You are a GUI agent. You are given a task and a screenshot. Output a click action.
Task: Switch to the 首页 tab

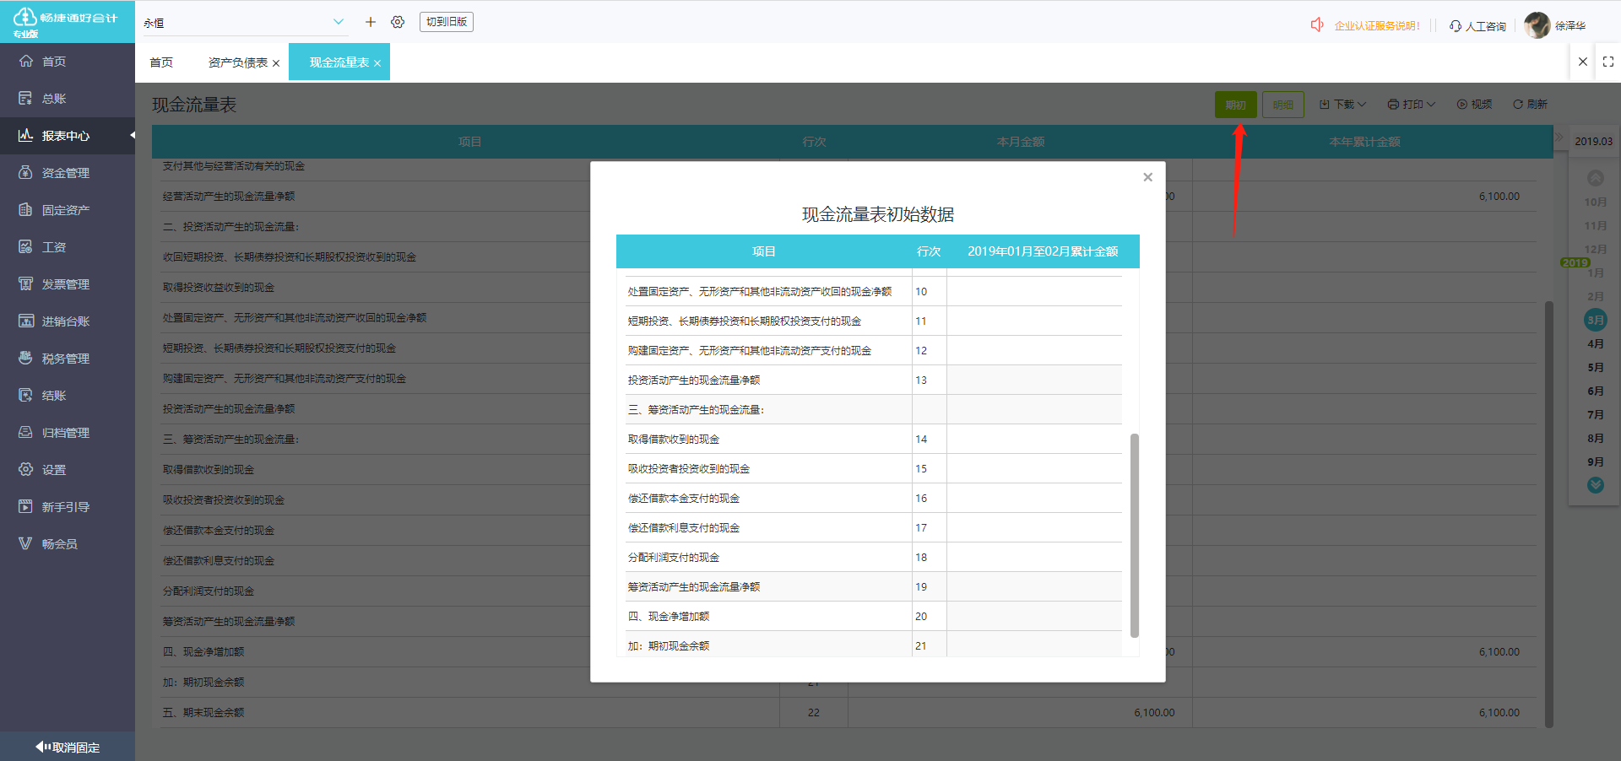pyautogui.click(x=161, y=62)
